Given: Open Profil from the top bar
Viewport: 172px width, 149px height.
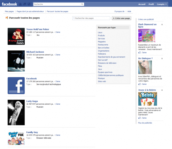Looking at the screenshot, I should tap(151, 4).
